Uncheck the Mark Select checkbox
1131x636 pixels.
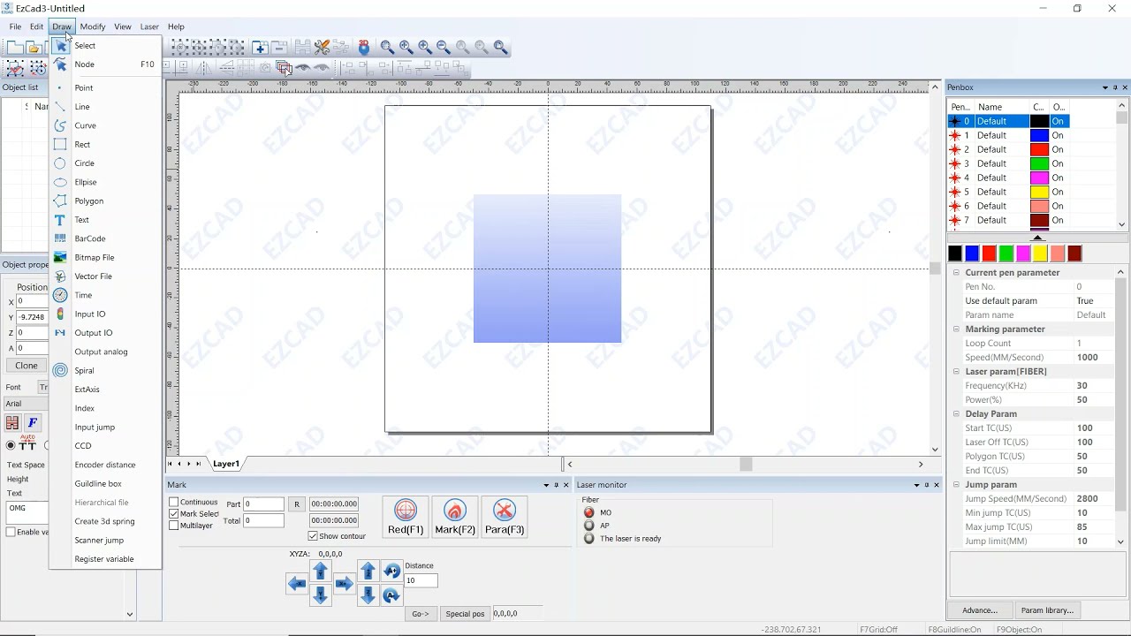click(x=174, y=513)
